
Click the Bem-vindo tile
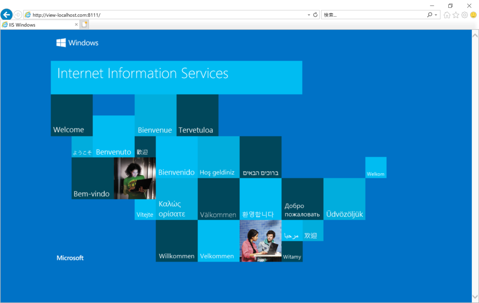point(93,178)
